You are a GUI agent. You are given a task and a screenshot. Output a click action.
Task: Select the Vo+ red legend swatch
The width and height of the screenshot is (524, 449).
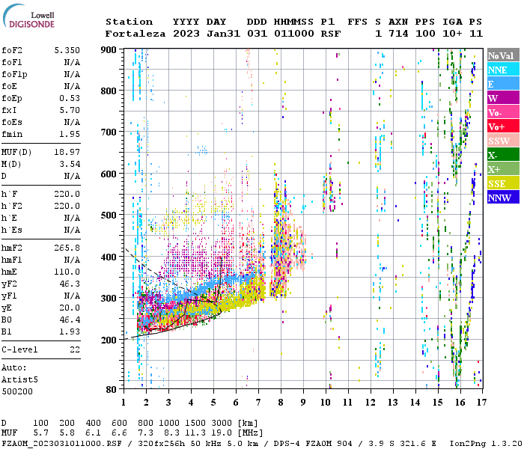[x=503, y=126]
